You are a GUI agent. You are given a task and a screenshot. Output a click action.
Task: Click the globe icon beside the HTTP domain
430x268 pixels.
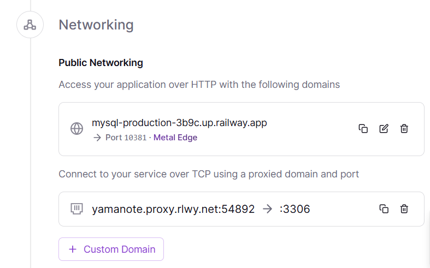77,129
